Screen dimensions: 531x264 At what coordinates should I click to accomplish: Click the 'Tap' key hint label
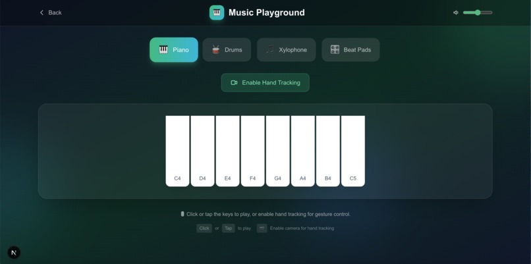pos(228,228)
